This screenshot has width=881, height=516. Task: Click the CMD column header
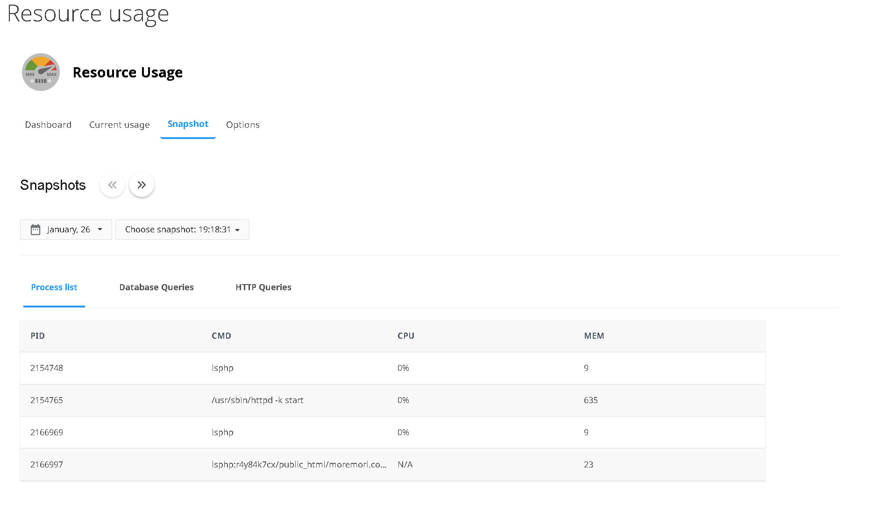click(x=221, y=336)
